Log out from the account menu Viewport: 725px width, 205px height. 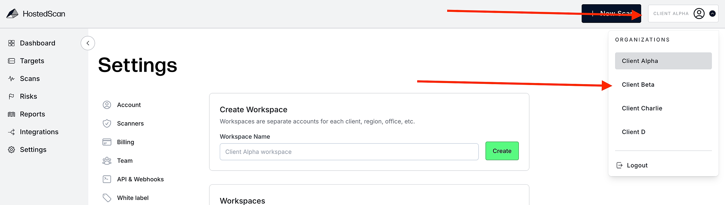(637, 165)
